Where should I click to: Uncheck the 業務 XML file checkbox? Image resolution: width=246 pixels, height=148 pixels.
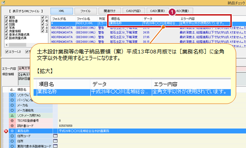pos(6,18)
